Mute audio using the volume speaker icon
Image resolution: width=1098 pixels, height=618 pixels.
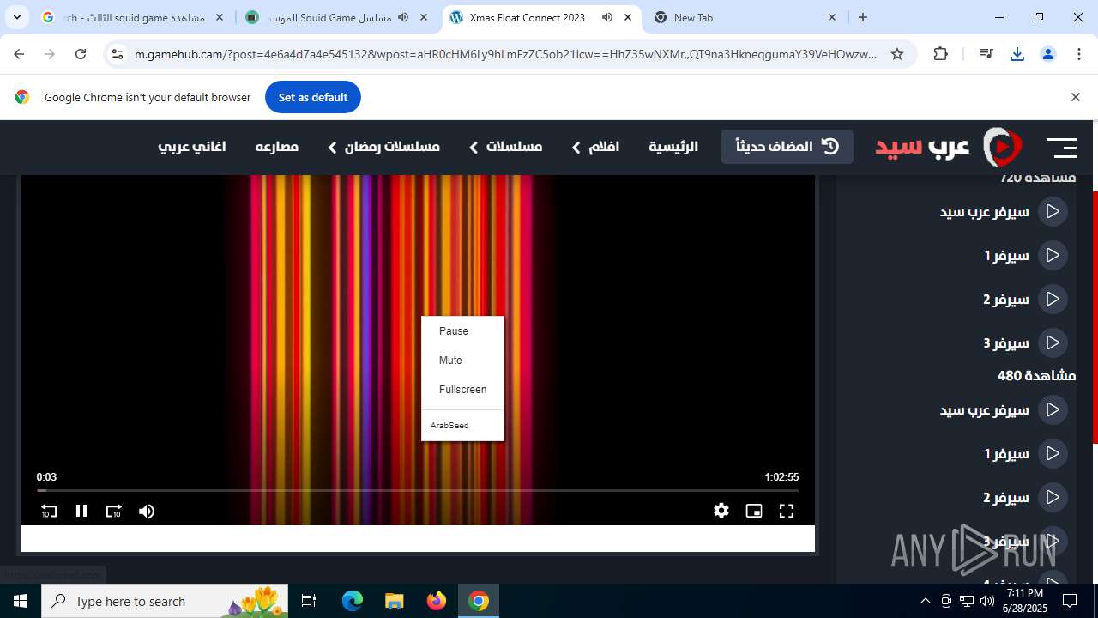(147, 511)
